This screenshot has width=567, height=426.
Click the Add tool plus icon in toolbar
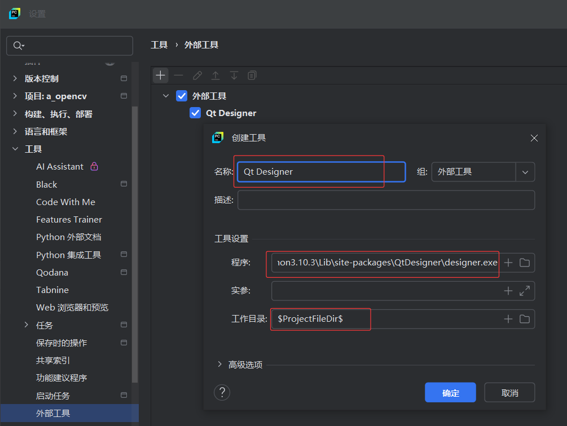tap(161, 76)
